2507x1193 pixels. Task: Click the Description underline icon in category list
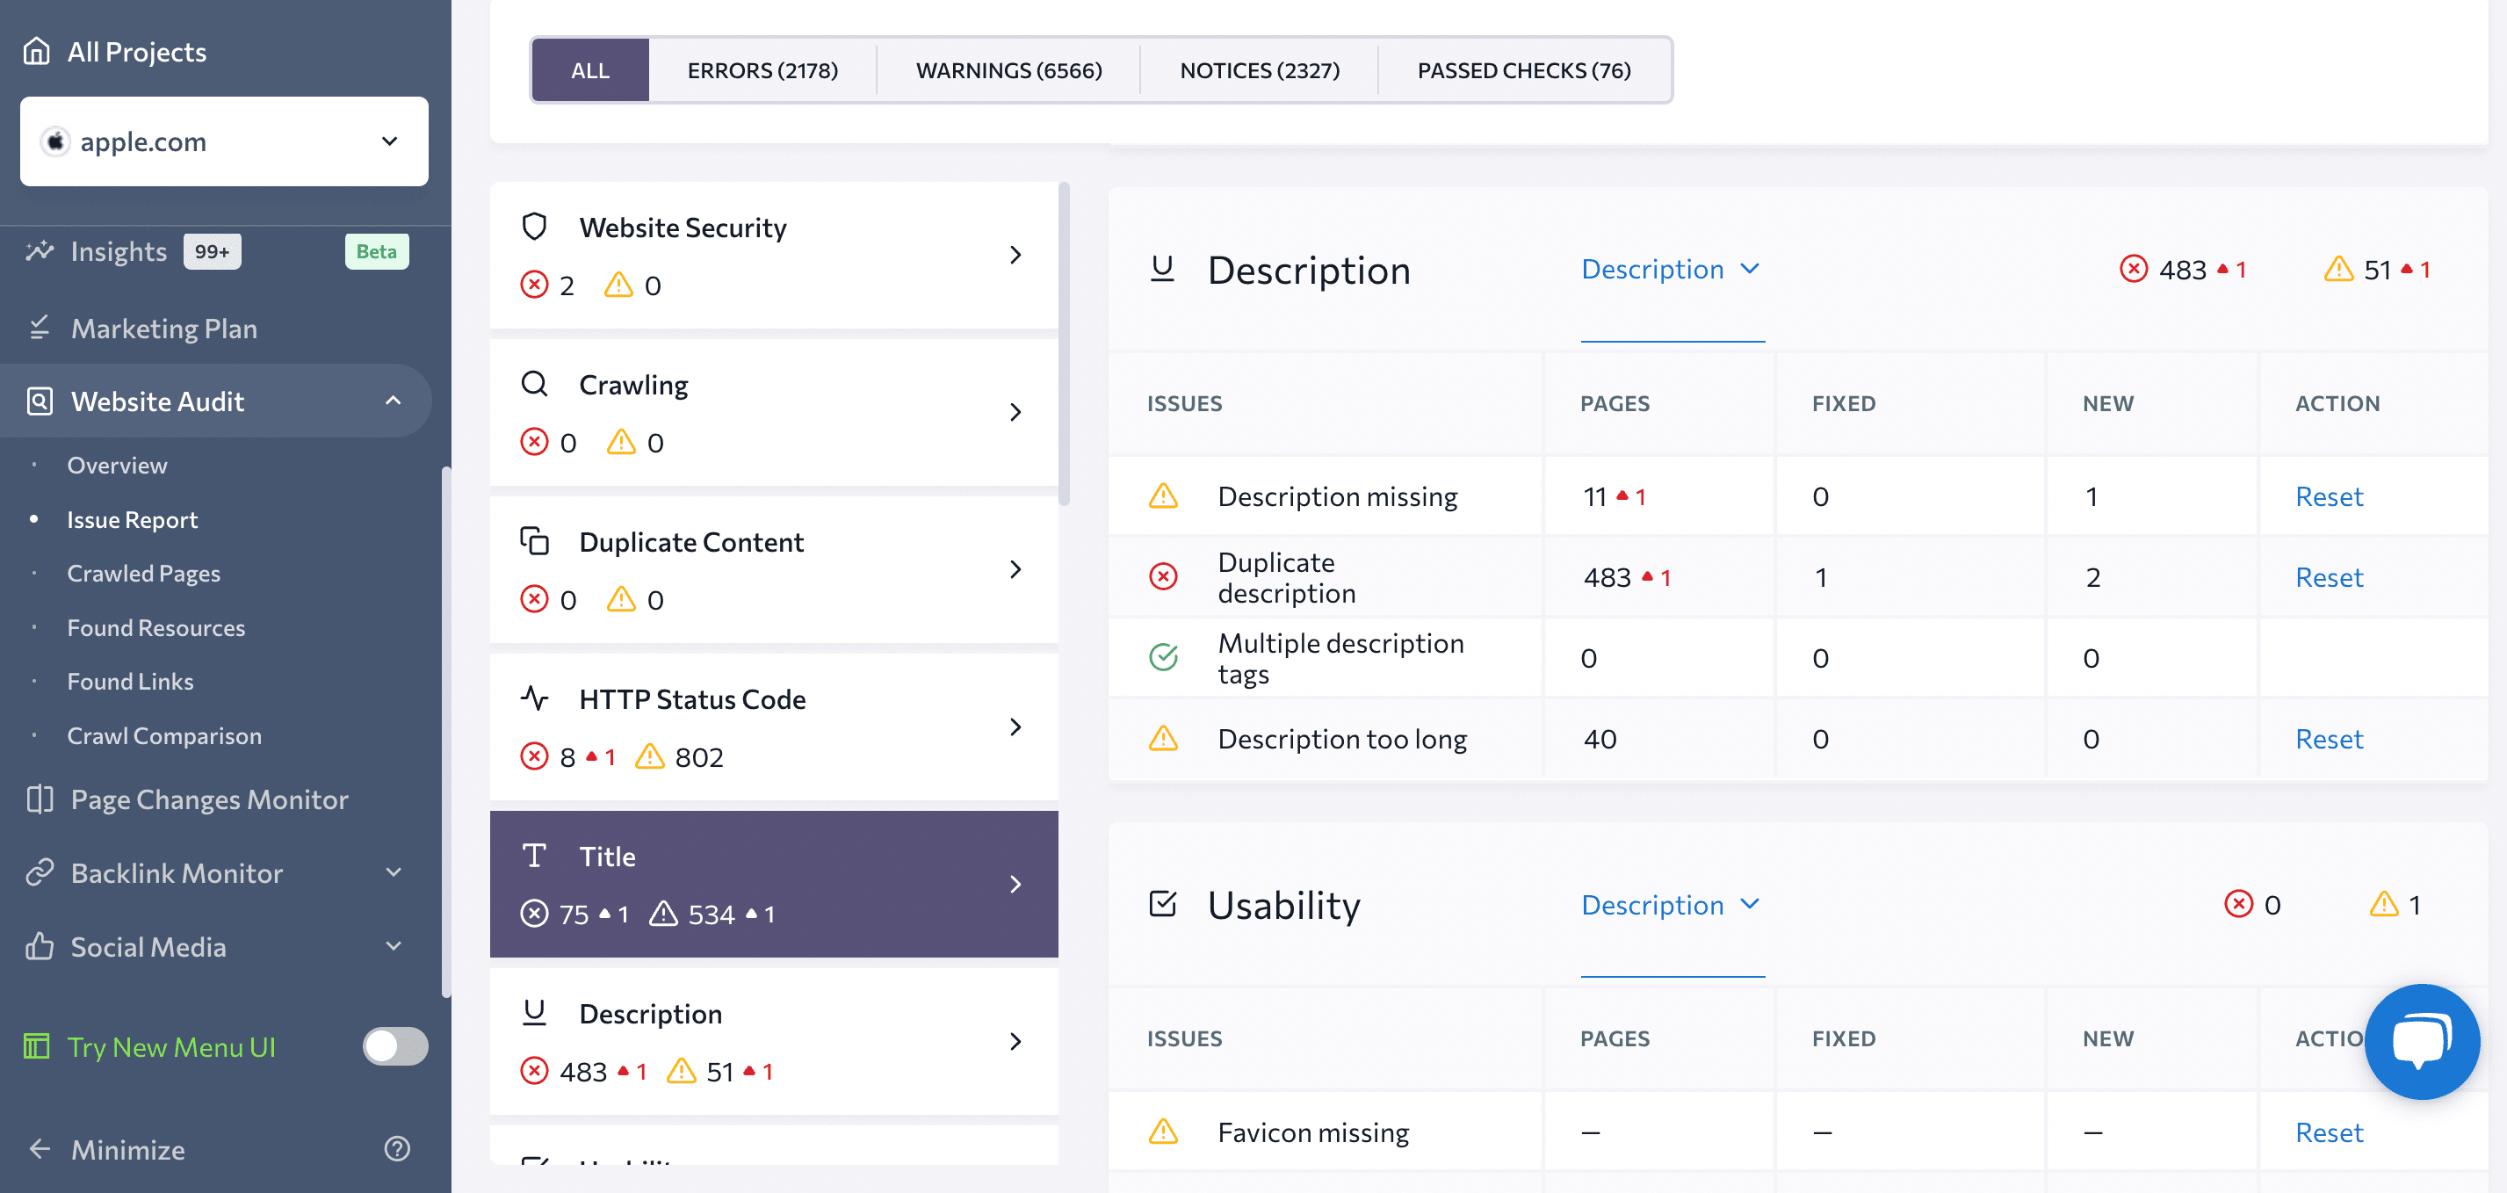tap(534, 1012)
